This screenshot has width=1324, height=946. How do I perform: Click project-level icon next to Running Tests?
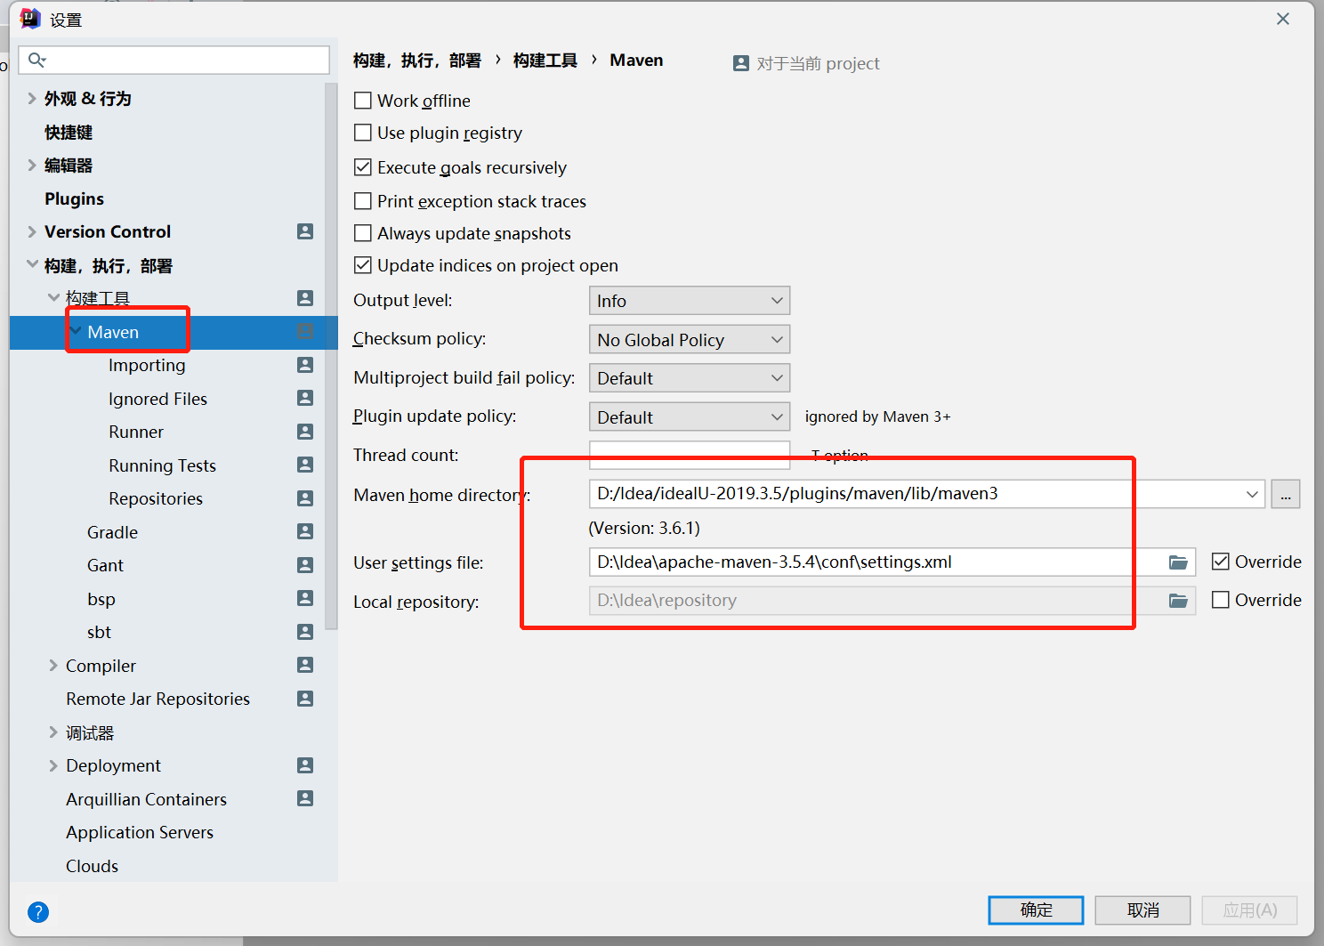click(x=305, y=465)
